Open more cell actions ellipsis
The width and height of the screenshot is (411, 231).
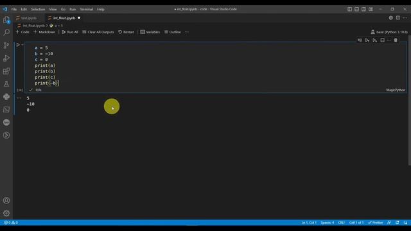[x=389, y=40]
